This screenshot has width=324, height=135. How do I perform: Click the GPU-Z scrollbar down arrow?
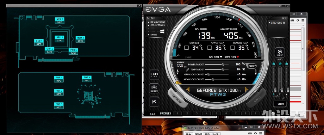coord(303,103)
